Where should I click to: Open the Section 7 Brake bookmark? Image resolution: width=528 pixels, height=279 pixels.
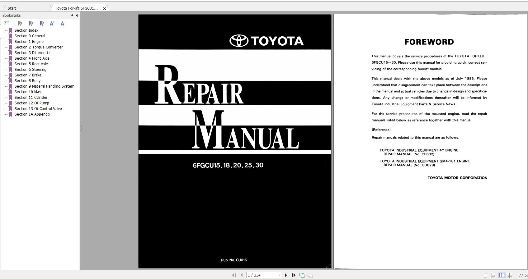coord(28,75)
